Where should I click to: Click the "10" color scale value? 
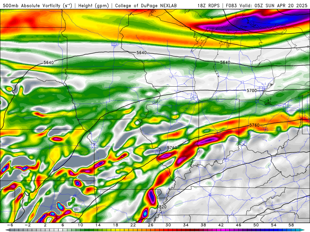(x=80, y=225)
